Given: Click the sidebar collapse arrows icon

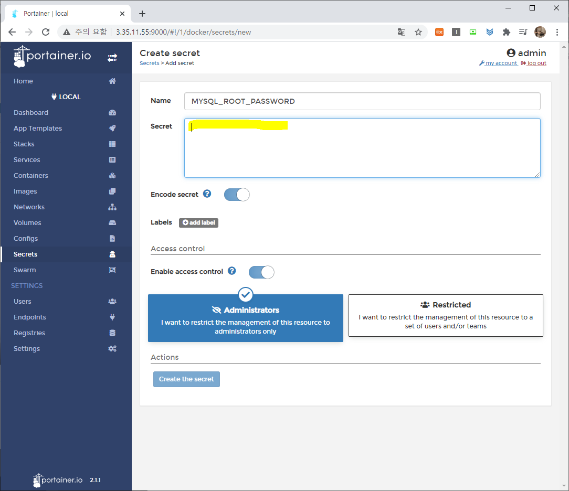Looking at the screenshot, I should 112,58.
